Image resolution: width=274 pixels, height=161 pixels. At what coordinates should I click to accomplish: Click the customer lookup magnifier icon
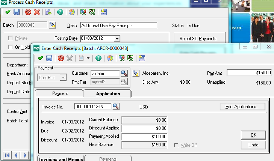[x=124, y=73]
